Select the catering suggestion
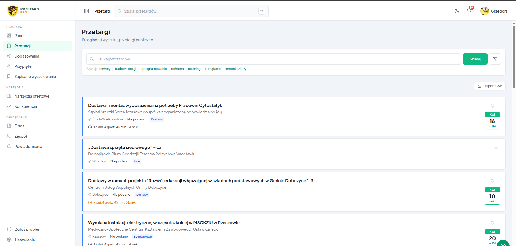Screen dimensions: 516x246 [194, 69]
